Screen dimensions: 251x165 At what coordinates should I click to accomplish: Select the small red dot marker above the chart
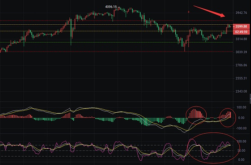tap(189, 12)
